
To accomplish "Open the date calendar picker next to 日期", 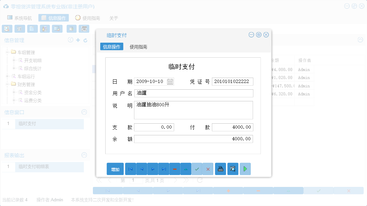I will coord(170,81).
